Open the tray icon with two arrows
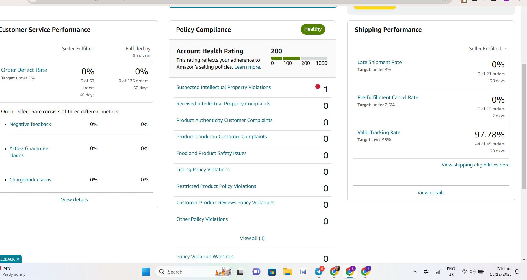 [426, 272]
